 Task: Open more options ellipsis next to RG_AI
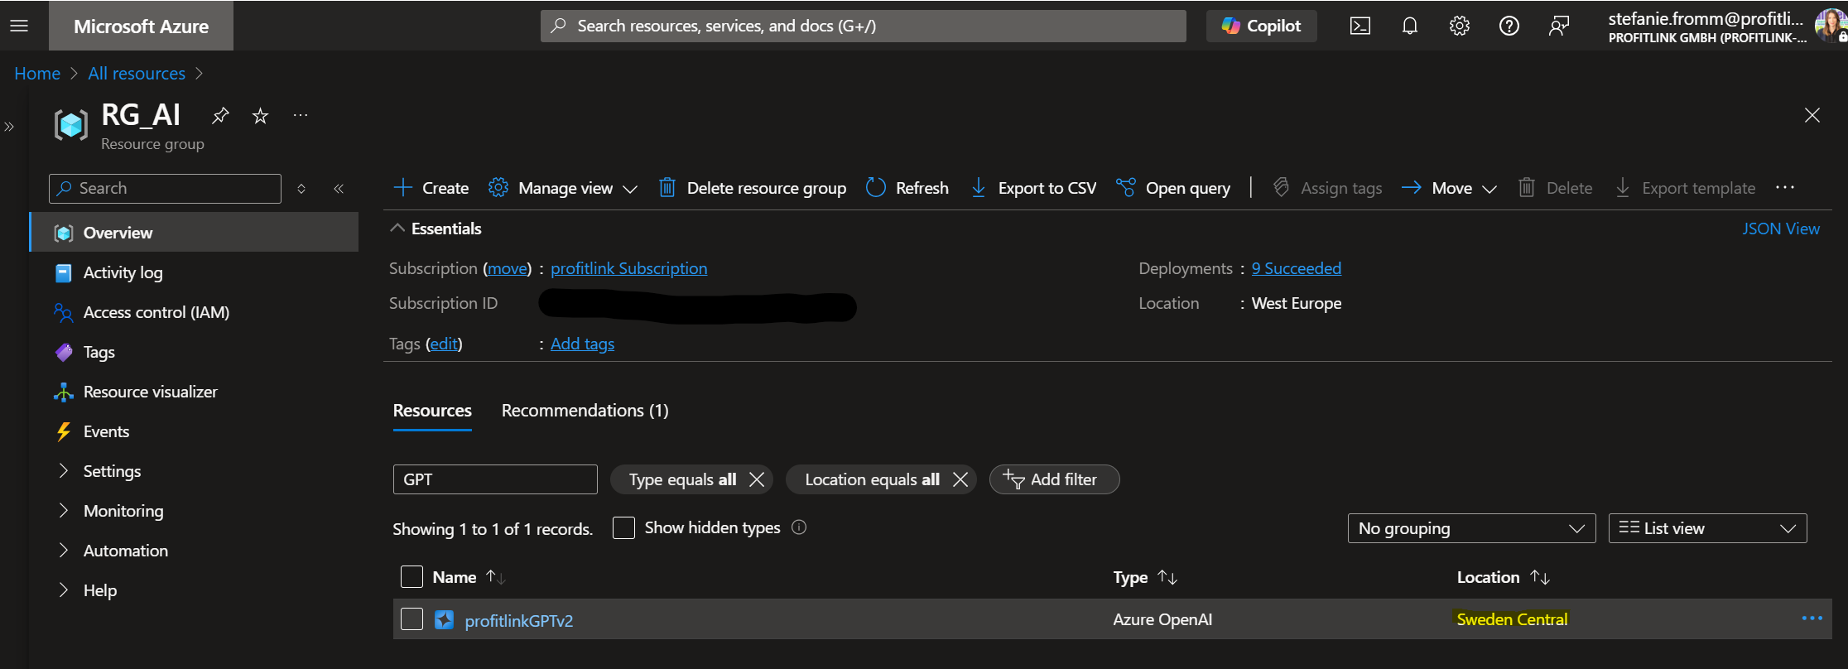(x=300, y=115)
